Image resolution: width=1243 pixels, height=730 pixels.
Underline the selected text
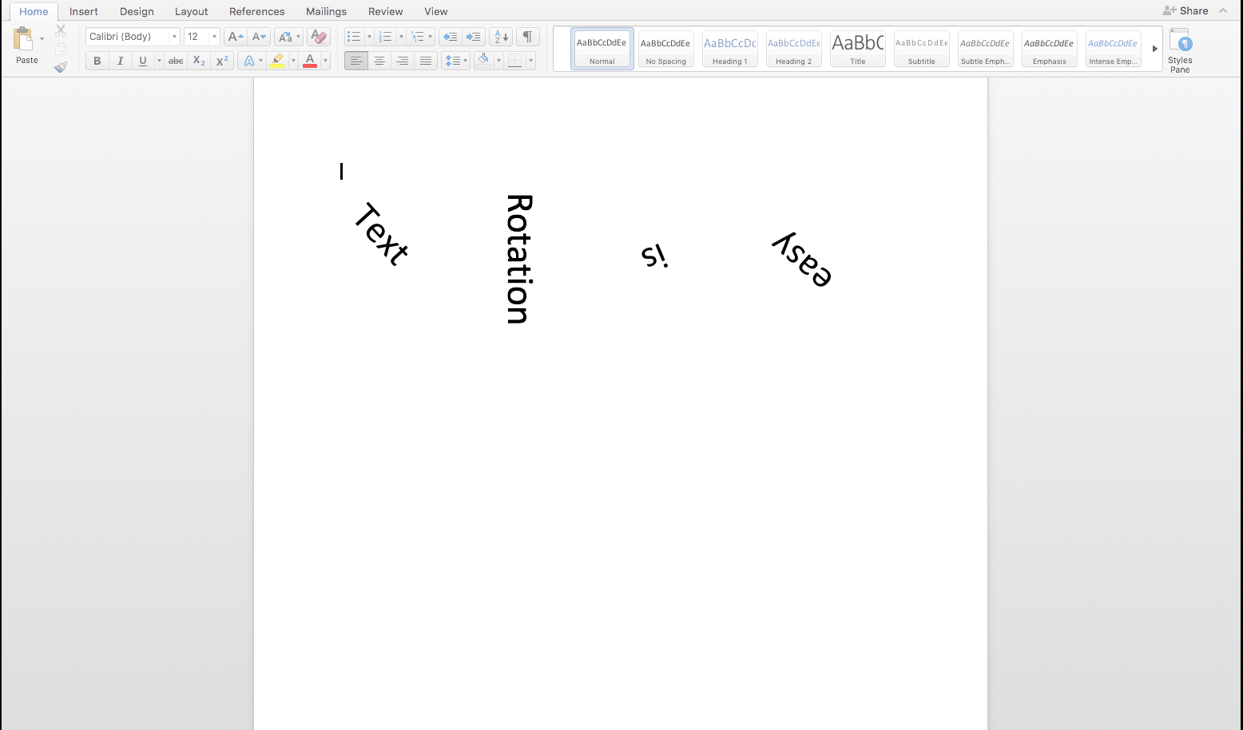(x=142, y=60)
